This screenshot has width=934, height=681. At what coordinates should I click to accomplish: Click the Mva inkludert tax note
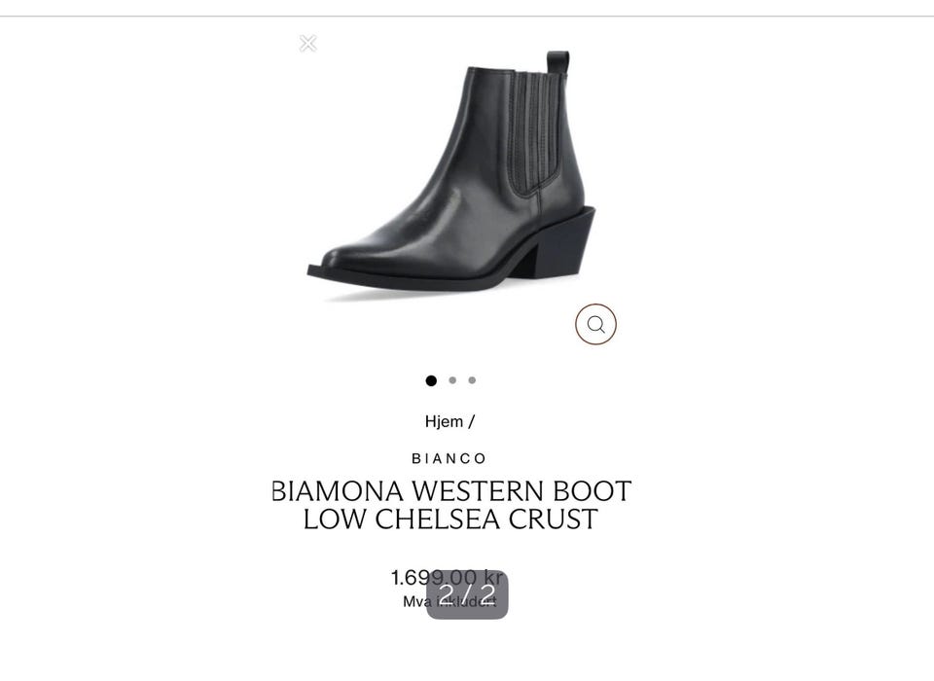[449, 602]
